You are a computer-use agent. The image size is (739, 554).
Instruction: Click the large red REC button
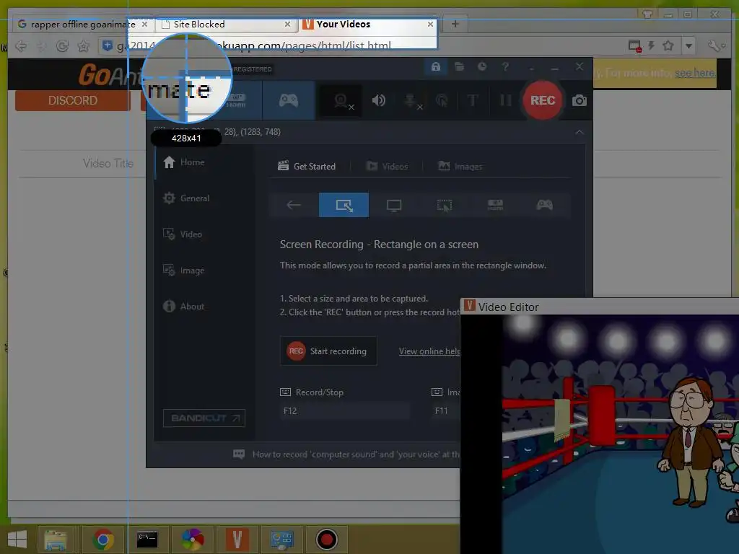pyautogui.click(x=543, y=100)
